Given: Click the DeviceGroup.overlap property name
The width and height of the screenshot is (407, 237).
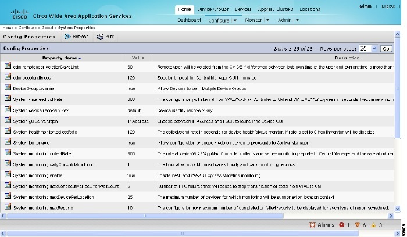Looking at the screenshot, I should click(34, 89).
